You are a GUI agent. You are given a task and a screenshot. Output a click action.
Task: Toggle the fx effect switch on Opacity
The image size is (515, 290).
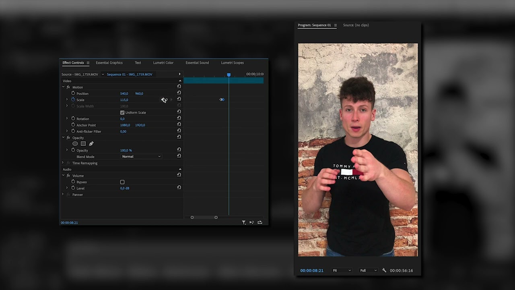coord(68,137)
